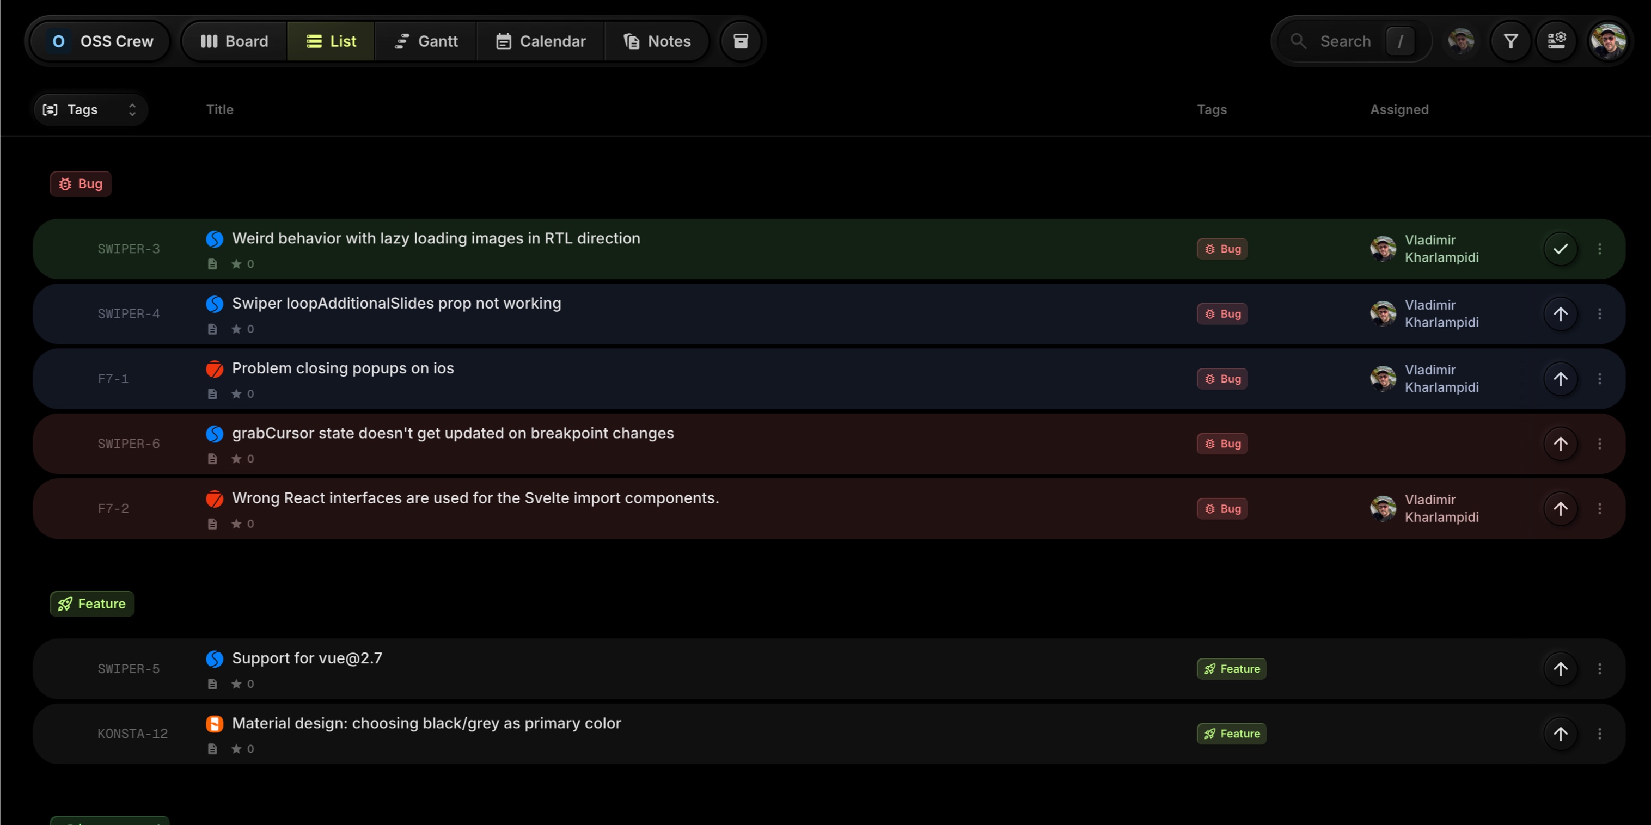Upvote the F7-2 Svelte interfaces task
This screenshot has height=825, width=1651.
tap(1561, 508)
